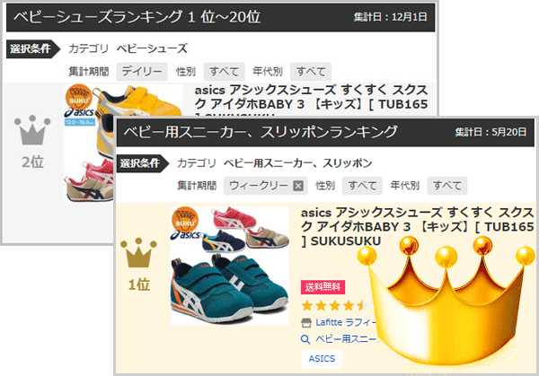Click the orange SUKU badge on the teal shoes image
This screenshot has width=539, height=376.
click(x=185, y=219)
